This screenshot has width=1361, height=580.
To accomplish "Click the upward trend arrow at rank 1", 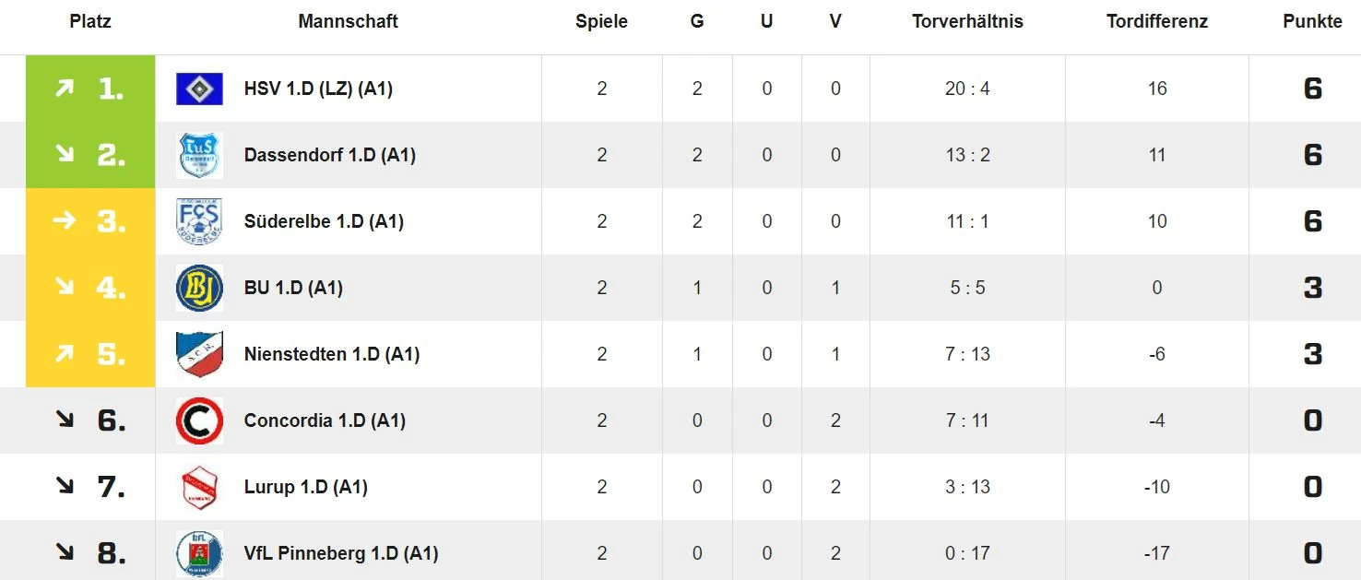I will point(64,89).
